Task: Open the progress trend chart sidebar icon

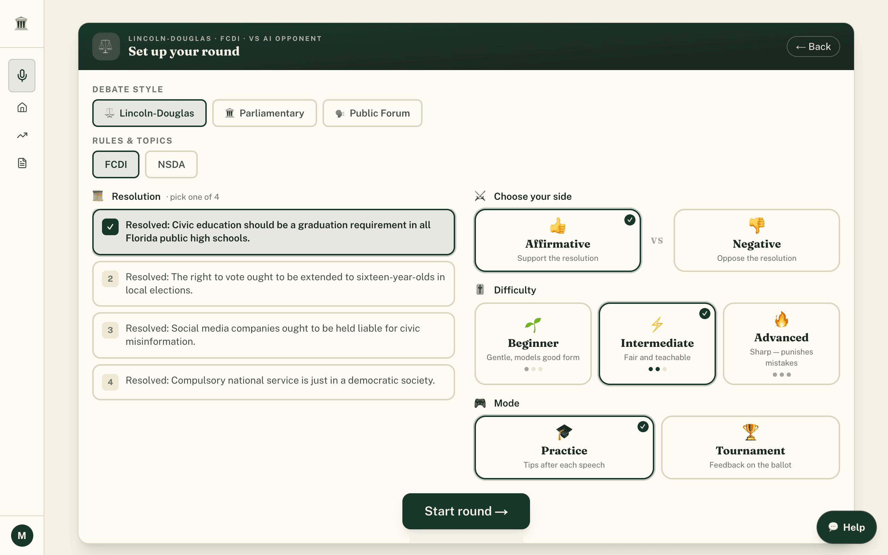Action: [x=22, y=135]
